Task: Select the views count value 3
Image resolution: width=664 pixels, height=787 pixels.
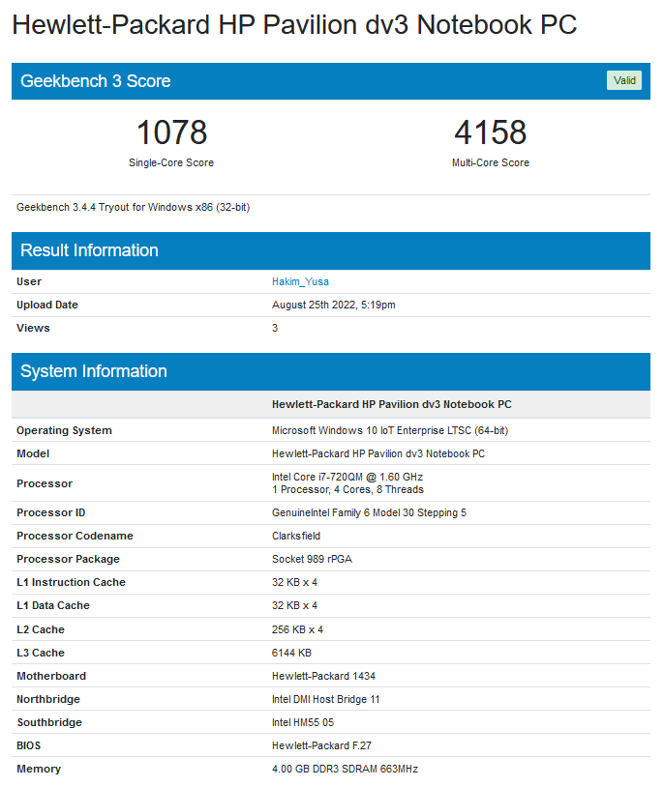Action: [x=275, y=328]
